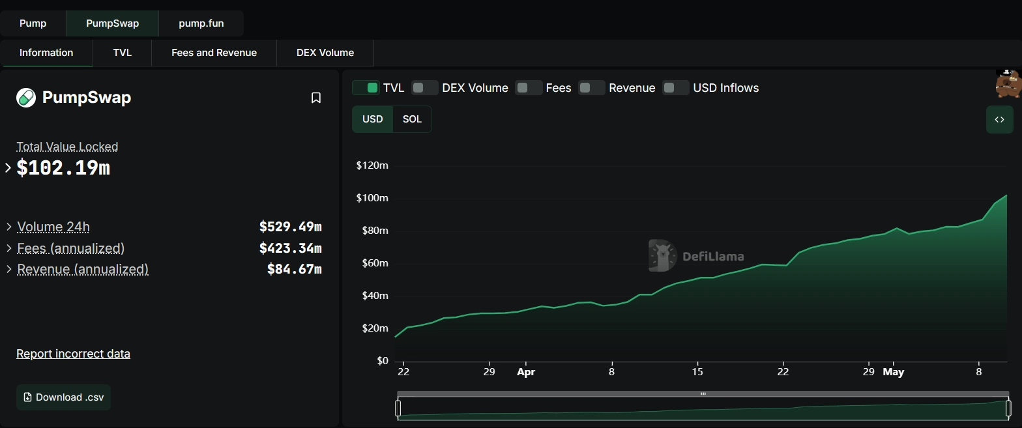Viewport: 1022px width, 428px height.
Task: Enable the USD Inflows toggle
Action: point(676,88)
